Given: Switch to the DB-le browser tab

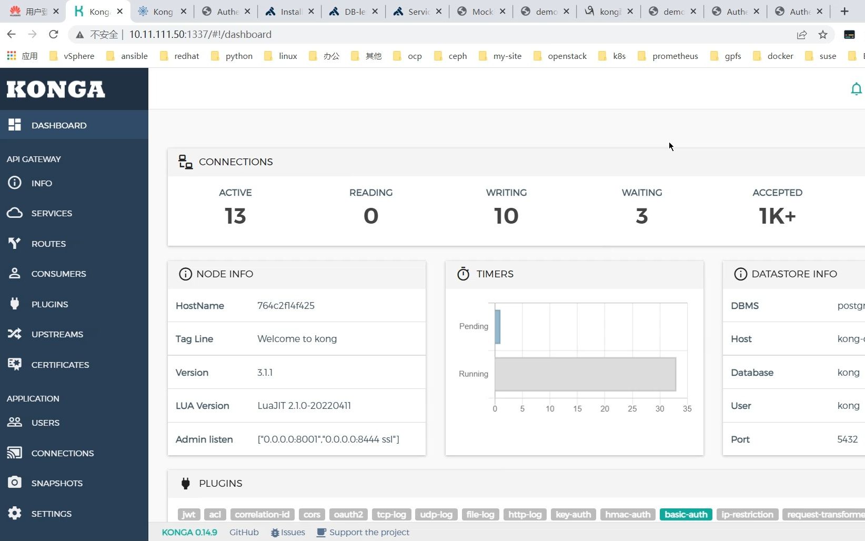Looking at the screenshot, I should click(354, 12).
